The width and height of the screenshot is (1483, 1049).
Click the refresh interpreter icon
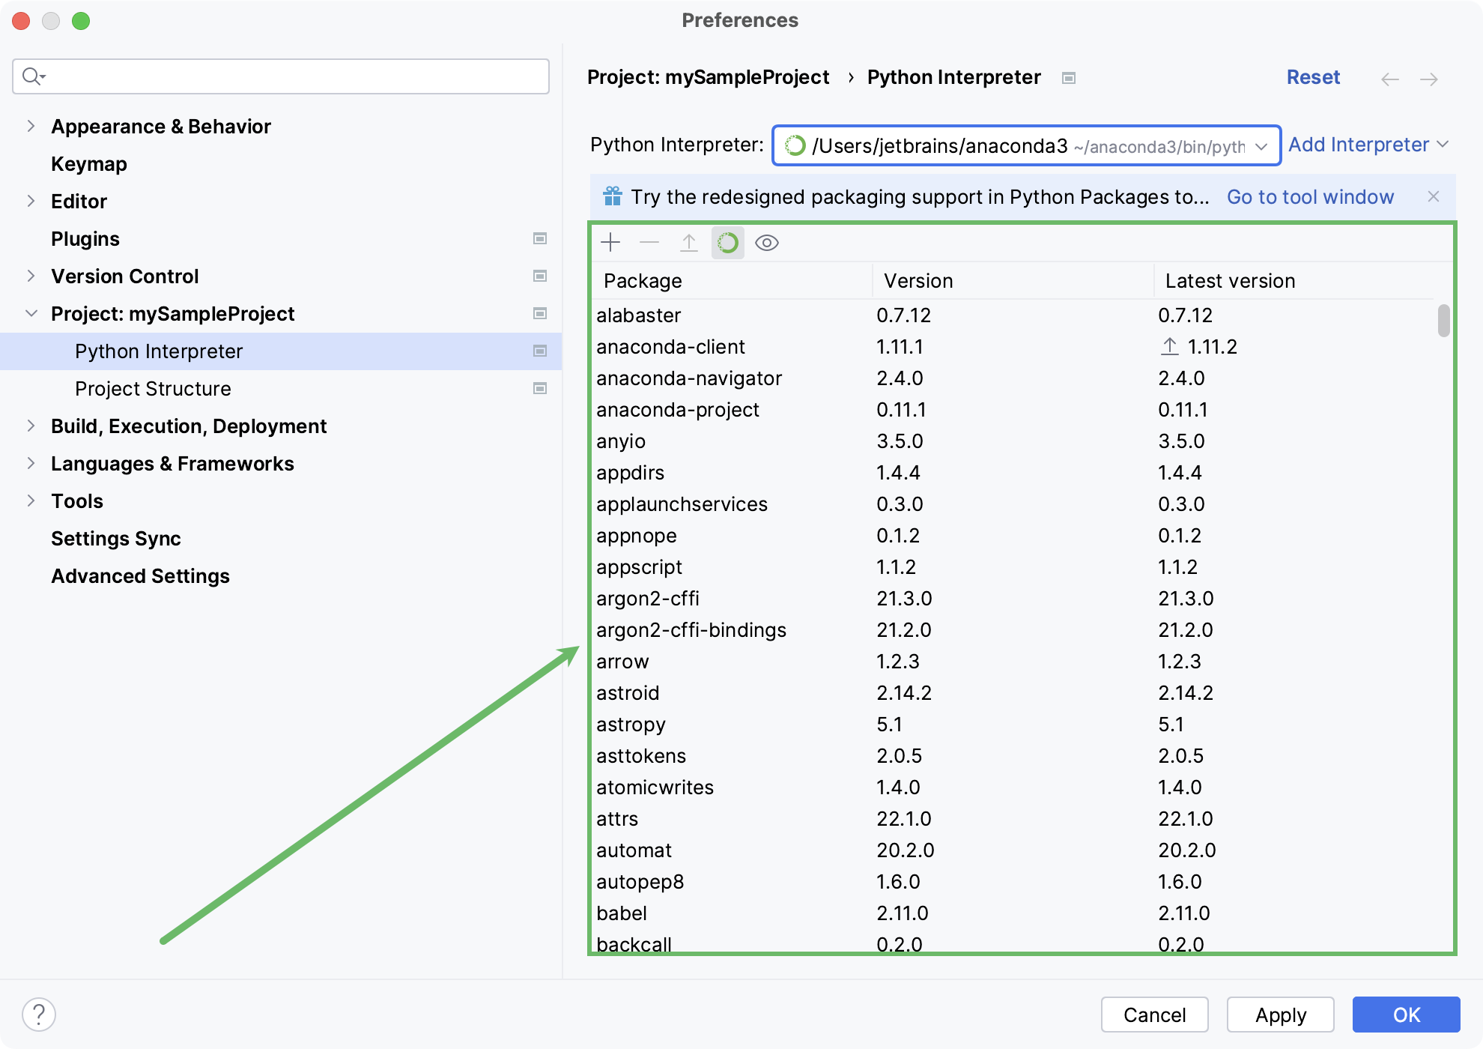(x=727, y=242)
